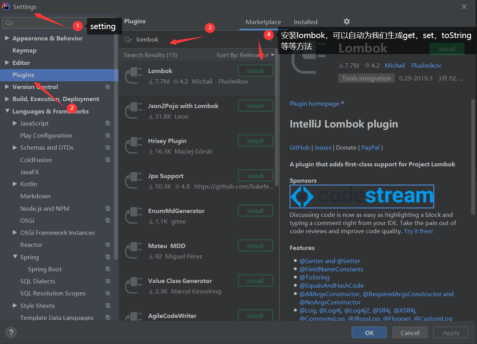Open the GitHub link
Screen dimensions: 477x344
(300, 148)
